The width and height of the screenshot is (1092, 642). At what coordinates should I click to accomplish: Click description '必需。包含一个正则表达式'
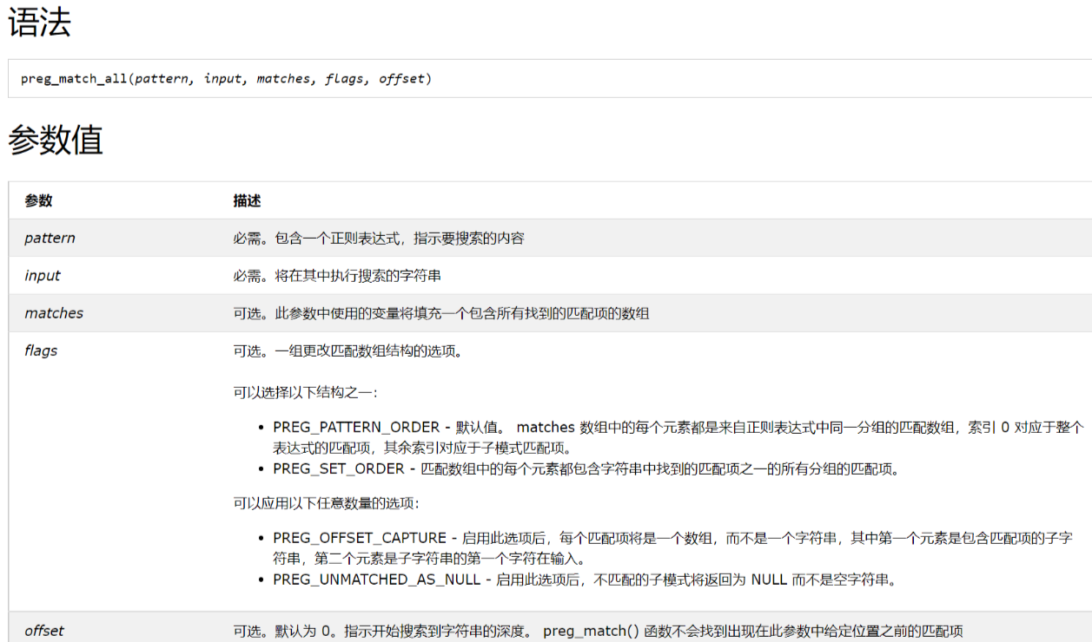click(379, 238)
